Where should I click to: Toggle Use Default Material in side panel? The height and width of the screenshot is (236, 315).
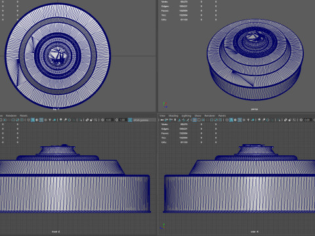click(x=236, y=120)
